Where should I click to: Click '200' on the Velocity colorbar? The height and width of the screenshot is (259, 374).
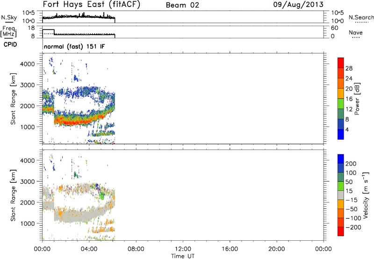pos(351,164)
